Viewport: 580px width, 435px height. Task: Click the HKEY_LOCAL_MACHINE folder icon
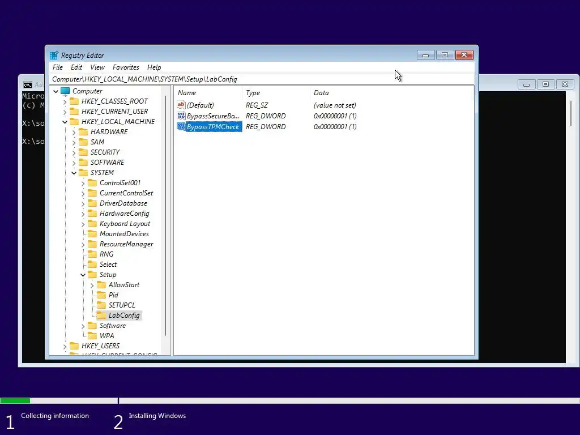pos(74,121)
